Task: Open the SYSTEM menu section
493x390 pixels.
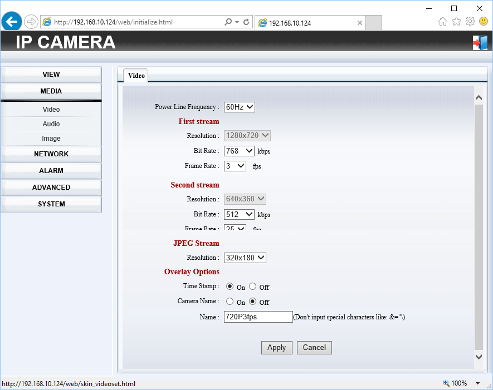Action: pos(51,204)
